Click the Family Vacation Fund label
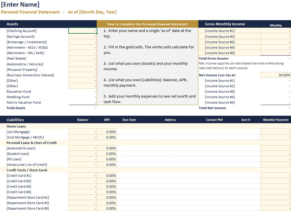 pyautogui.click(x=24, y=102)
